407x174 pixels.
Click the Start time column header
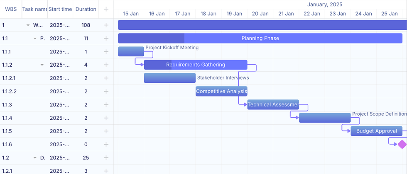tap(60, 9)
